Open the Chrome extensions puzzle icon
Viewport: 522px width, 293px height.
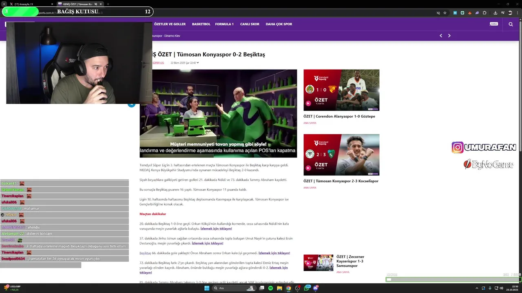click(x=484, y=13)
